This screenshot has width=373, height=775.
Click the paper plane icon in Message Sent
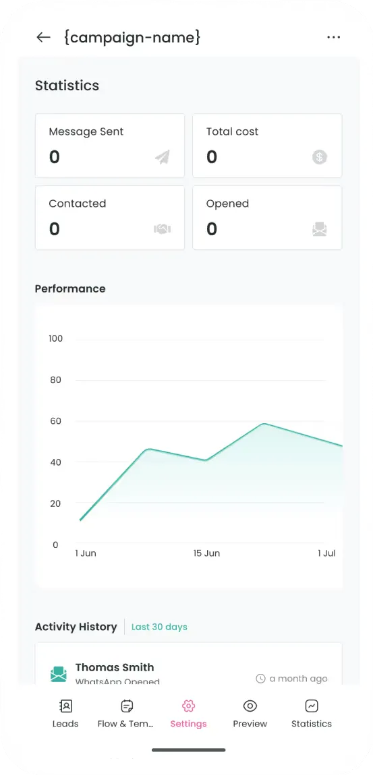[x=163, y=157]
